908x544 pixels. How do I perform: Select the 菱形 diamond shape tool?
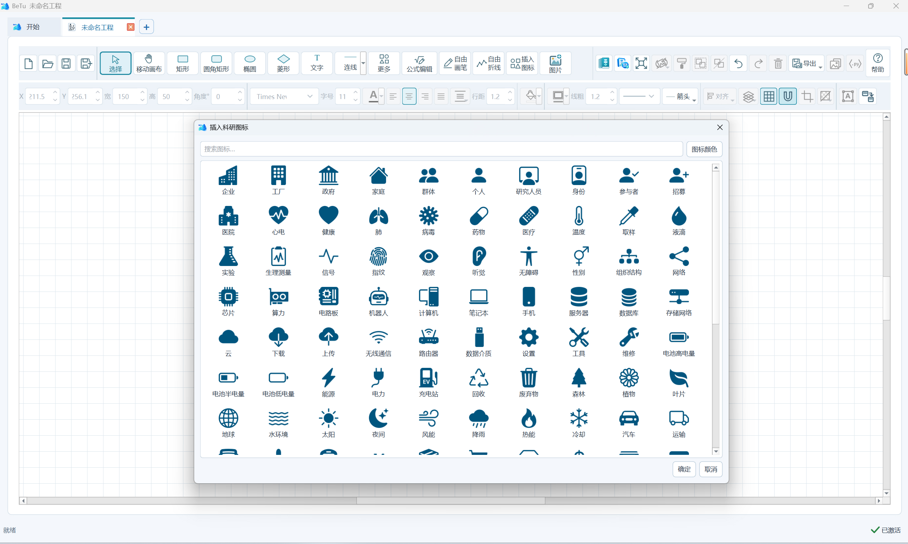[283, 63]
